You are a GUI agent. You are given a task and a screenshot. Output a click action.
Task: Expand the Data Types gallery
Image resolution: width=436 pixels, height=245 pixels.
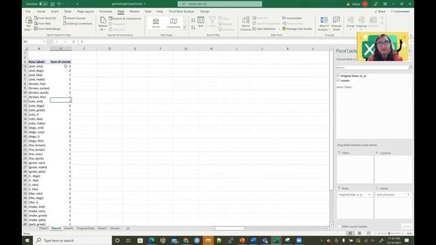(185, 27)
